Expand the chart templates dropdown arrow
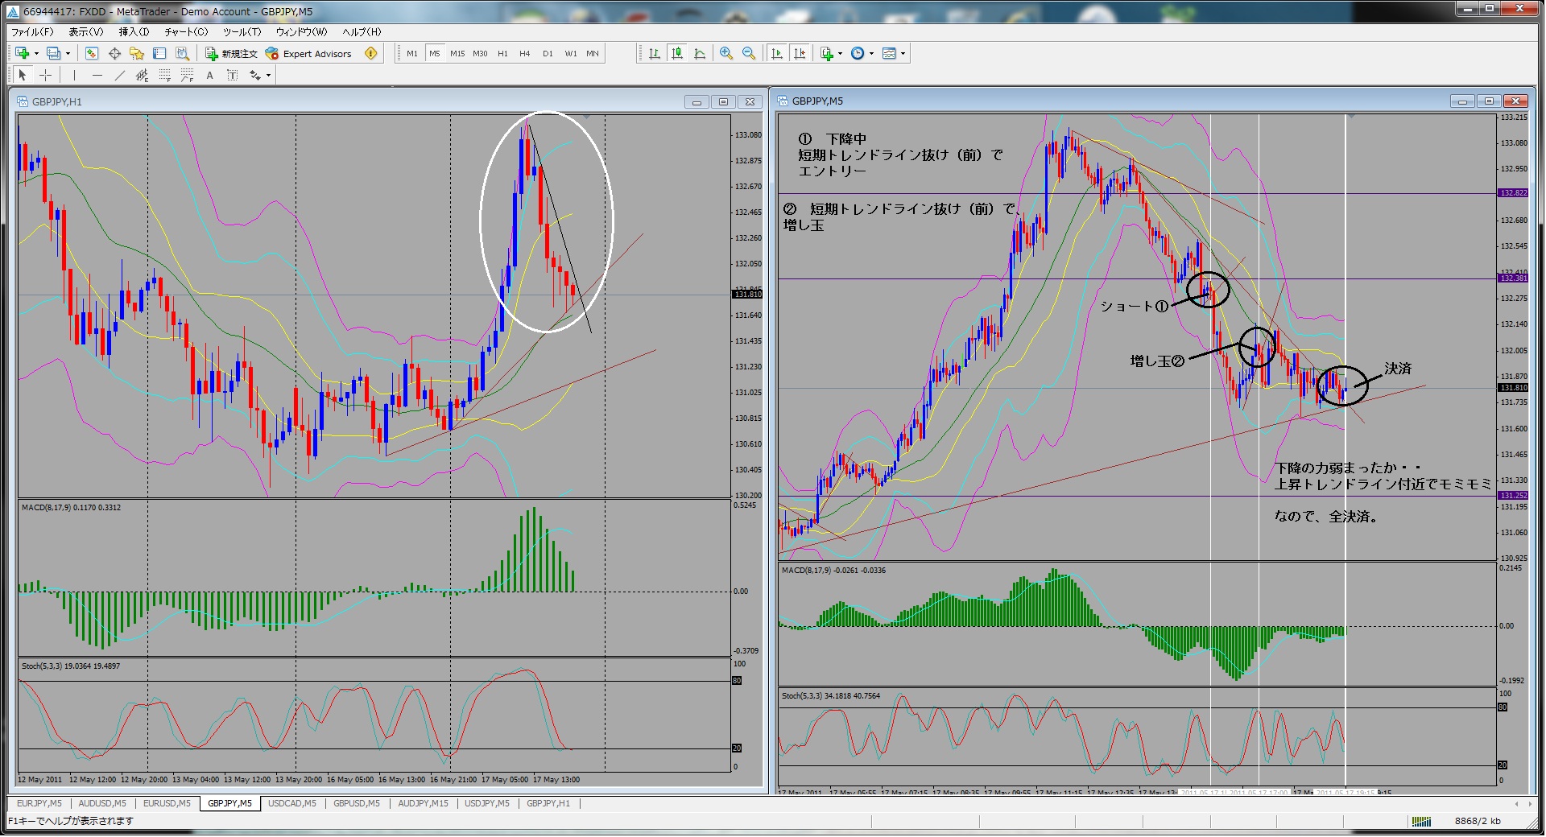The image size is (1546, 837). coord(903,54)
